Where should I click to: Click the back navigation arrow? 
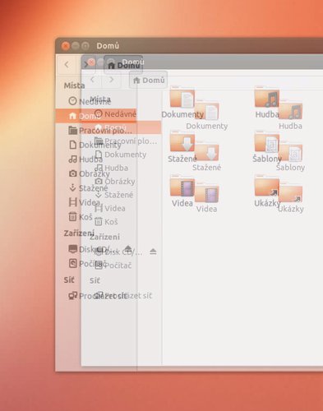67,65
